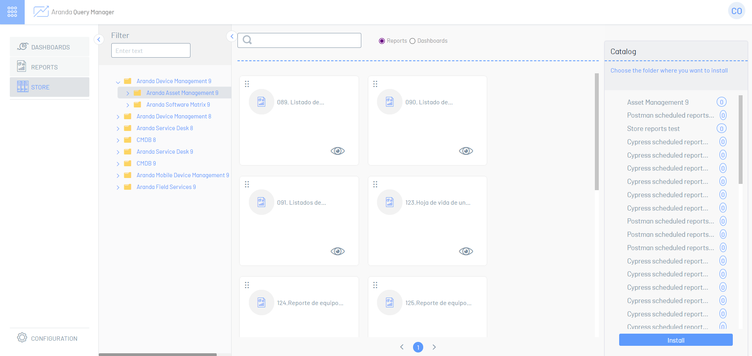Click the CO user avatar
Screen dimensions: 752x356
[736, 11]
